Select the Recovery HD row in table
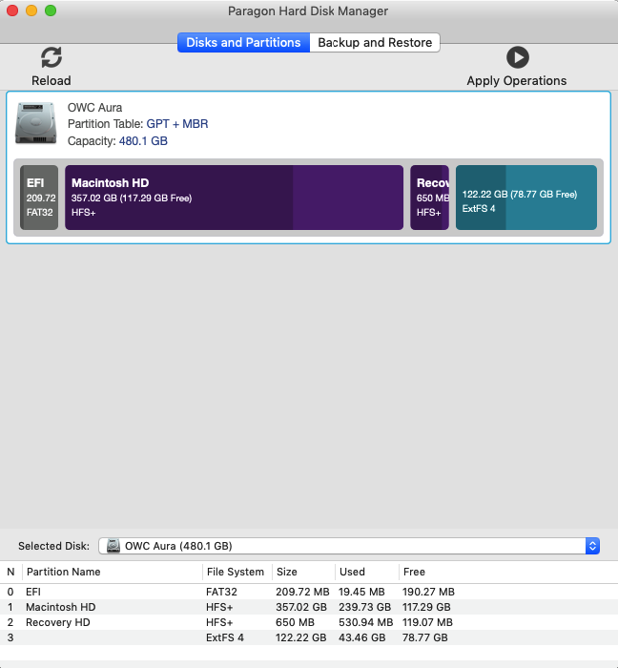 point(309,622)
